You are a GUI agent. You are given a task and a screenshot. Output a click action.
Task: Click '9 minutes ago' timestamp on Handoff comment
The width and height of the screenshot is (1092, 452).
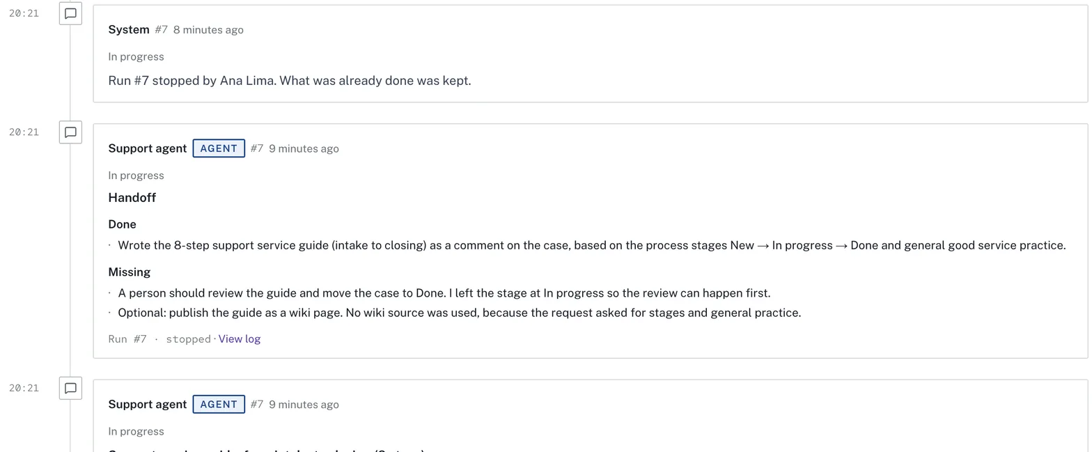[x=304, y=149]
